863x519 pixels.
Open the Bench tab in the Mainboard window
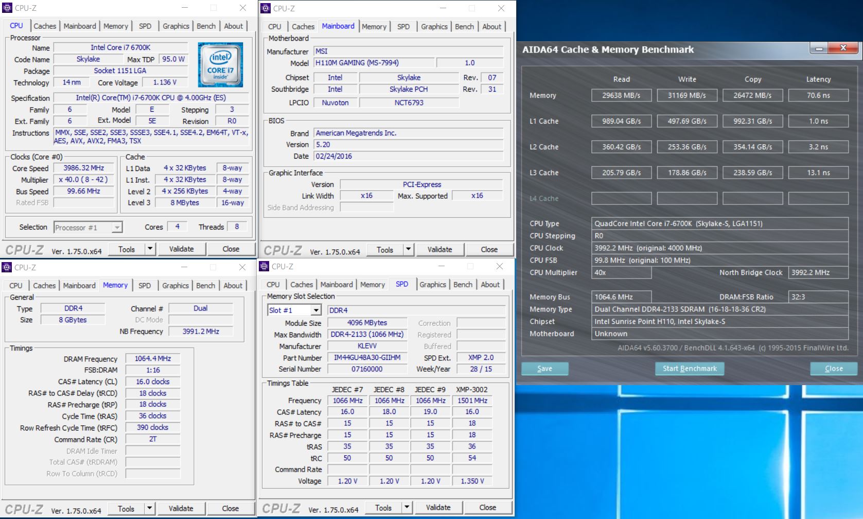click(x=464, y=27)
